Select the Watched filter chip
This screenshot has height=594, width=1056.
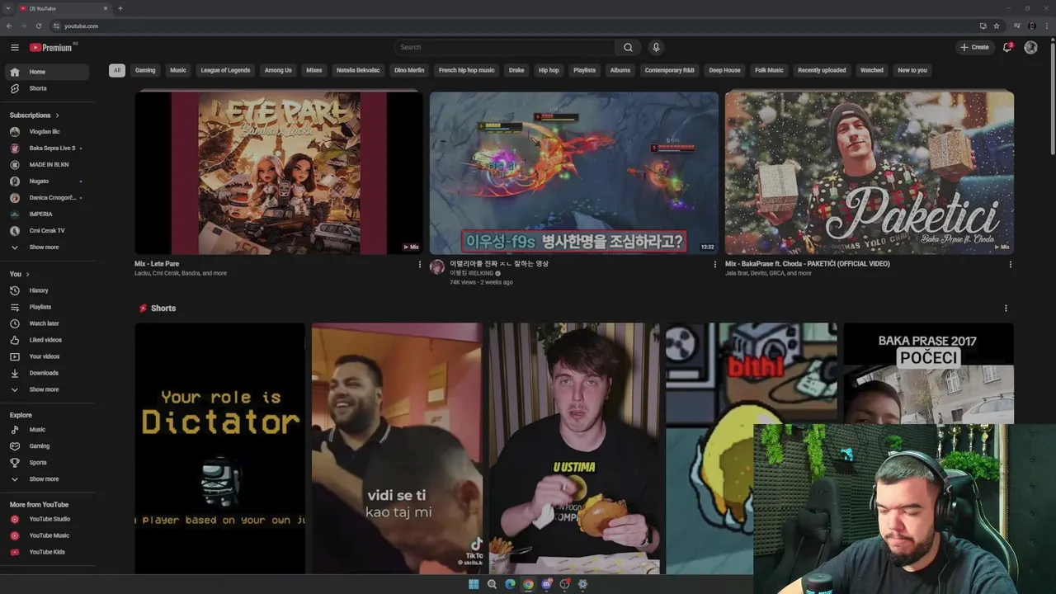(872, 70)
